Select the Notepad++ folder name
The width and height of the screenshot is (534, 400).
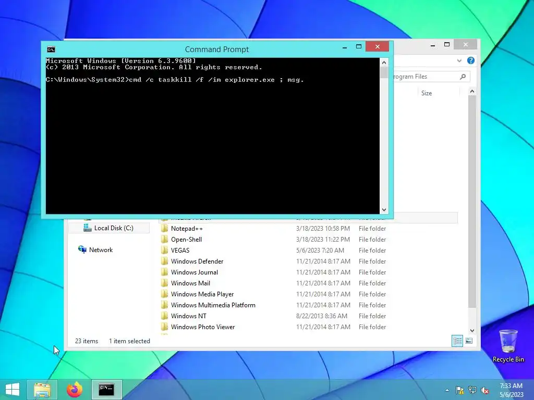pos(187,229)
